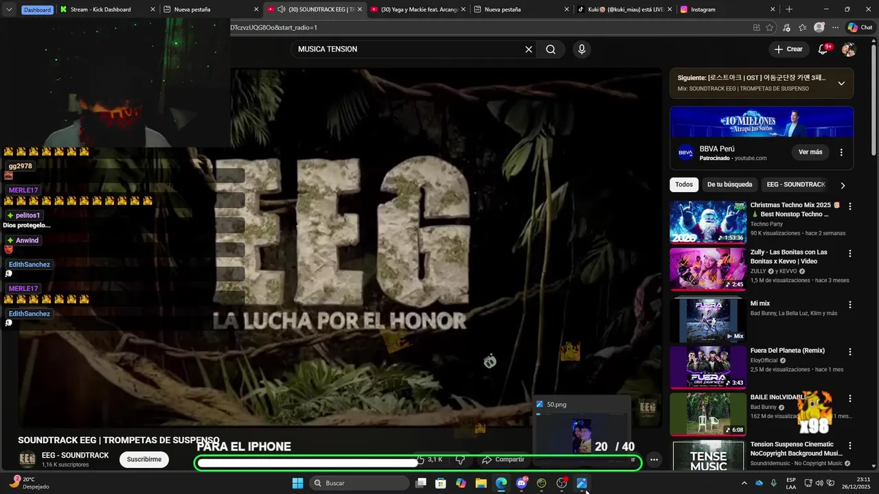Open Tension Suspense Cinematic video title

(x=797, y=449)
